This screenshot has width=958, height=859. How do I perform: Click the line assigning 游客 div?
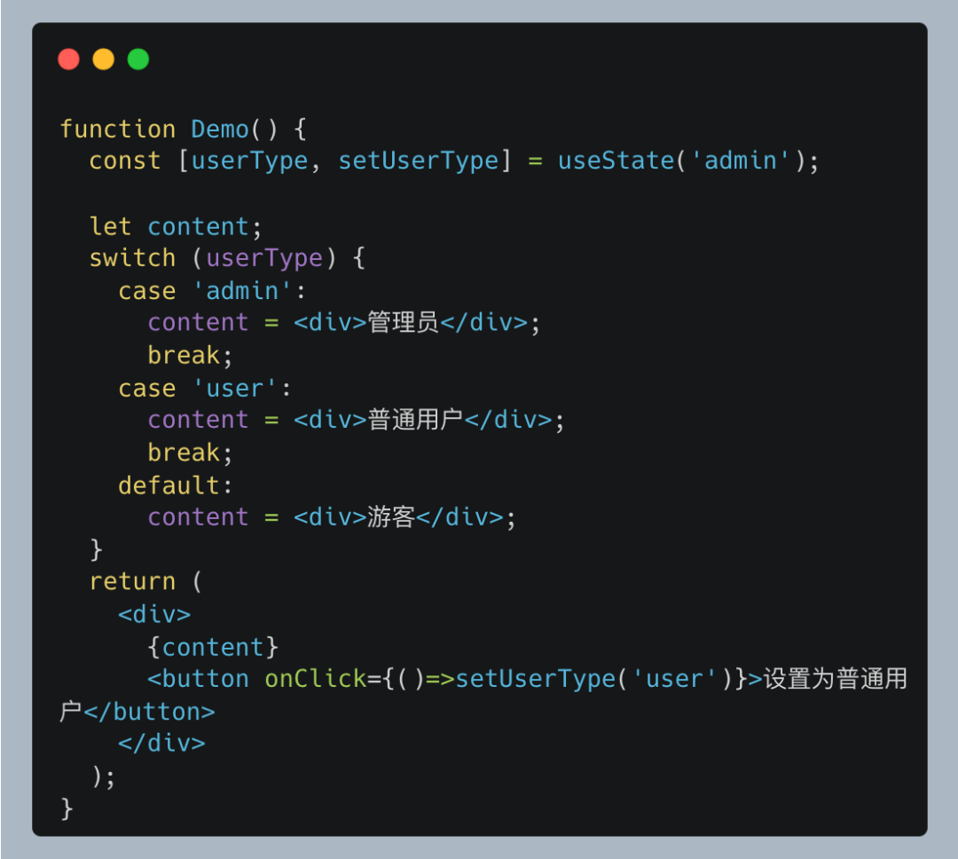[x=331, y=517]
